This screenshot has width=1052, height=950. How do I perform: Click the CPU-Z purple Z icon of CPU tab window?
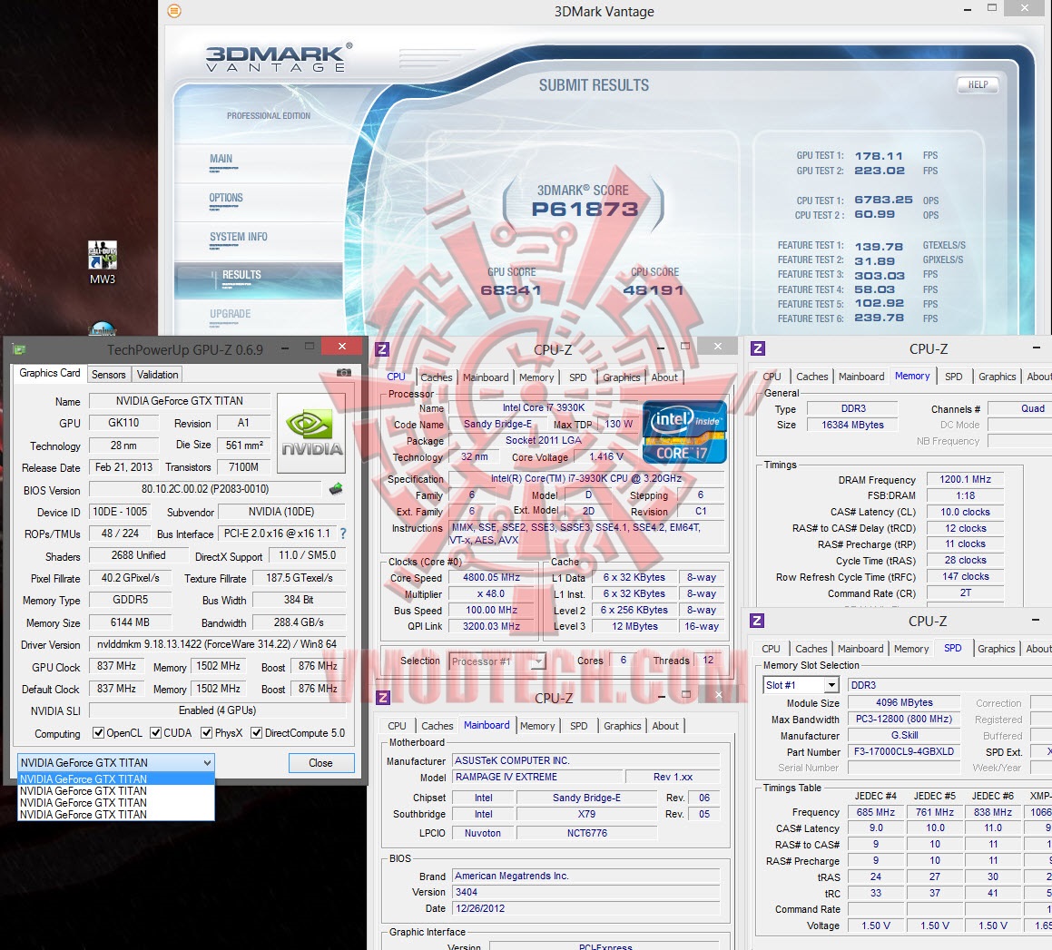click(382, 348)
